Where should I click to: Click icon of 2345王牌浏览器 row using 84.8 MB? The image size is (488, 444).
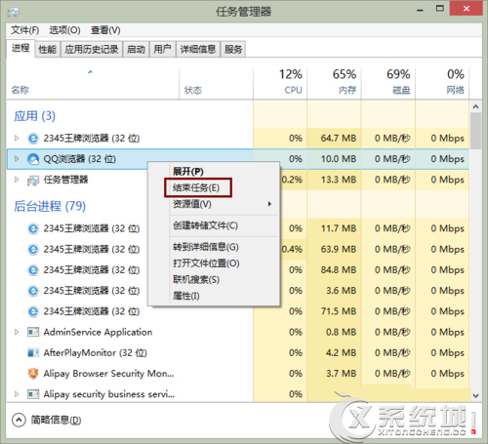click(33, 270)
